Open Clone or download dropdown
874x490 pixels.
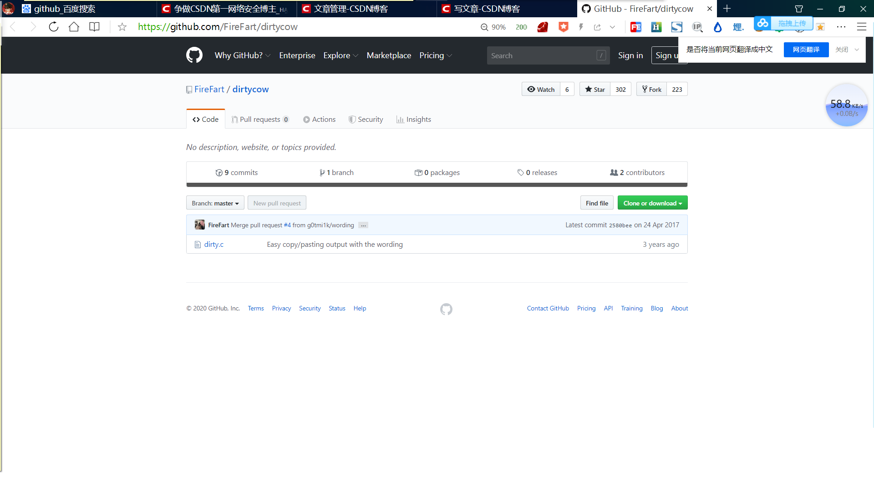[x=652, y=203]
